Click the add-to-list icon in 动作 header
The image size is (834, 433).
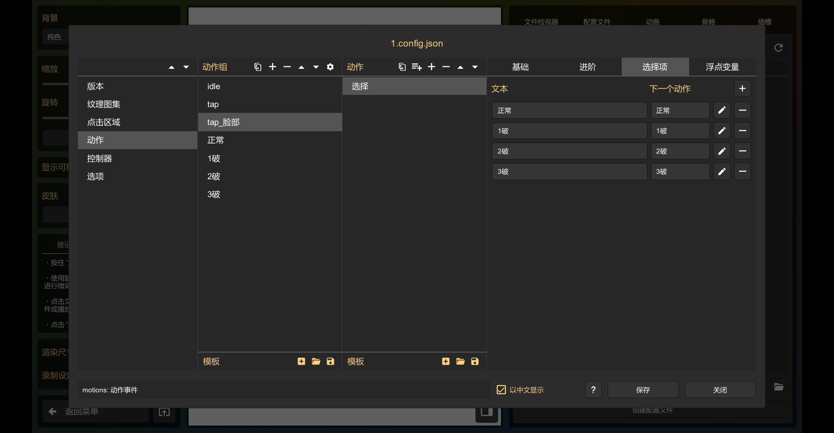click(416, 67)
